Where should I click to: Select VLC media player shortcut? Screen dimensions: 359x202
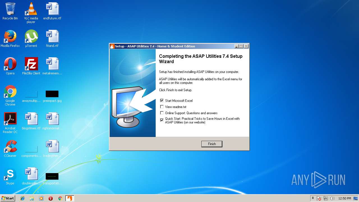[x=31, y=13]
